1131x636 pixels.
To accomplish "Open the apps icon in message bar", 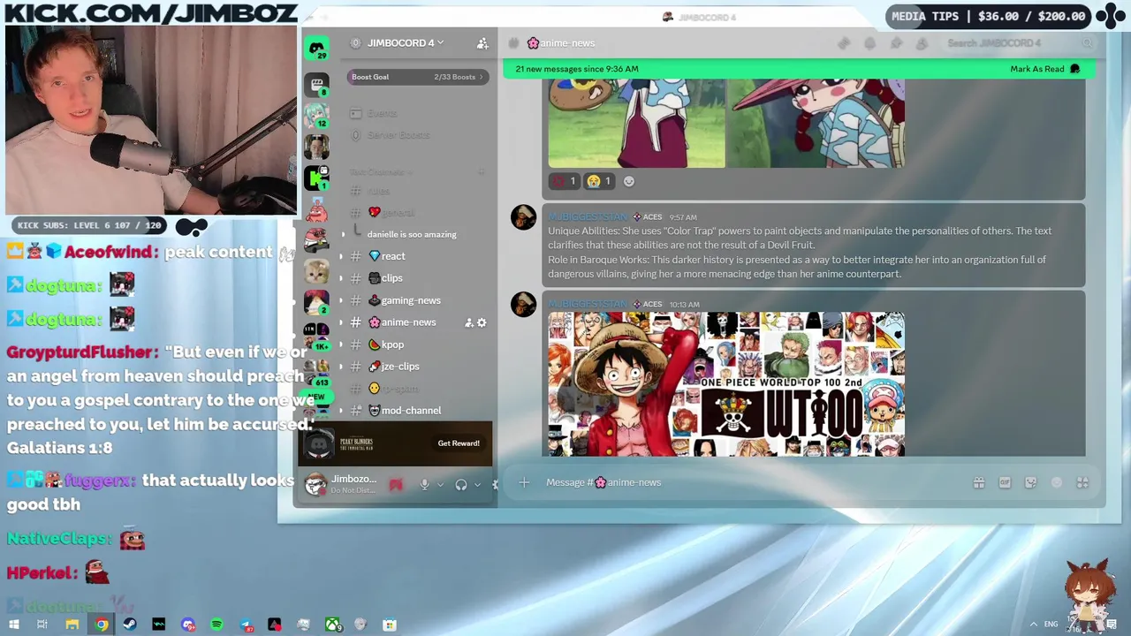I will click(1082, 482).
